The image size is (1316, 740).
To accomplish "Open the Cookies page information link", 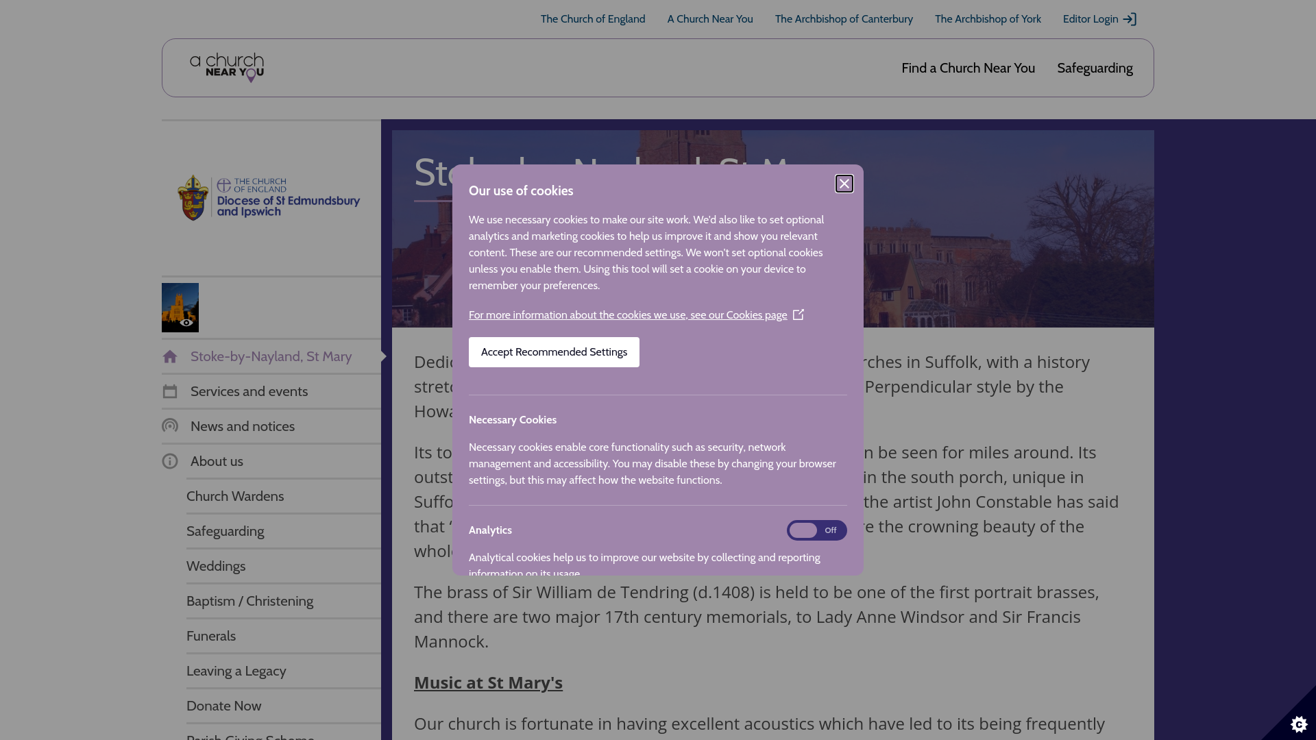I will [628, 315].
